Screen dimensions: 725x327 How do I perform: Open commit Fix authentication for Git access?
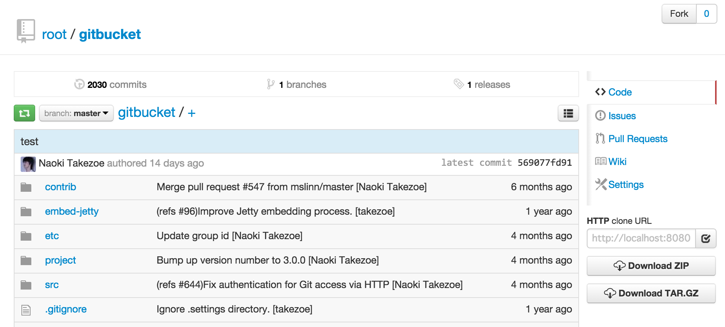click(x=309, y=285)
